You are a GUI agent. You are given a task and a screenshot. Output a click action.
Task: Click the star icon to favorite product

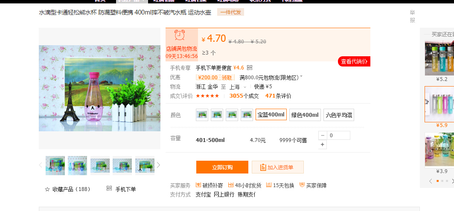point(47,189)
